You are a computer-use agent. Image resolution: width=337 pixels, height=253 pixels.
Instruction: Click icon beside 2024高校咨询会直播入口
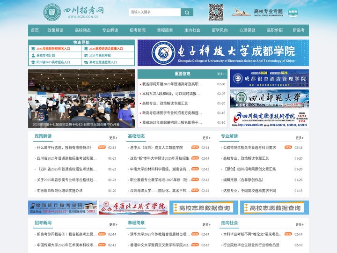coord(86,49)
